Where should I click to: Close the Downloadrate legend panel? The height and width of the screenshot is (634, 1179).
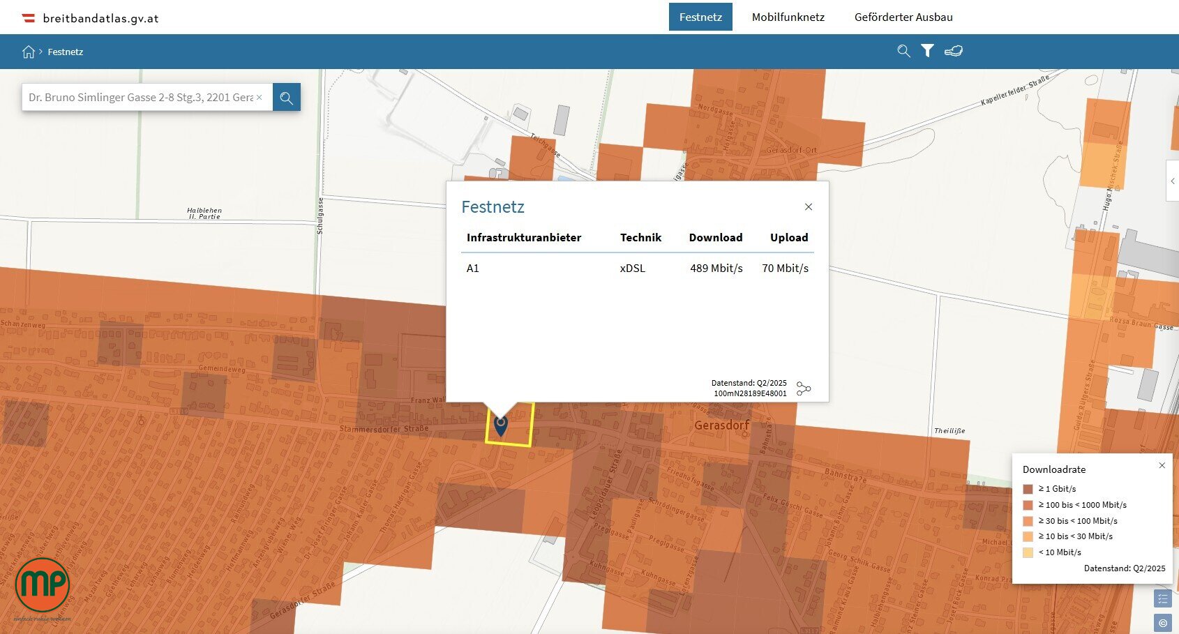[x=1162, y=465]
